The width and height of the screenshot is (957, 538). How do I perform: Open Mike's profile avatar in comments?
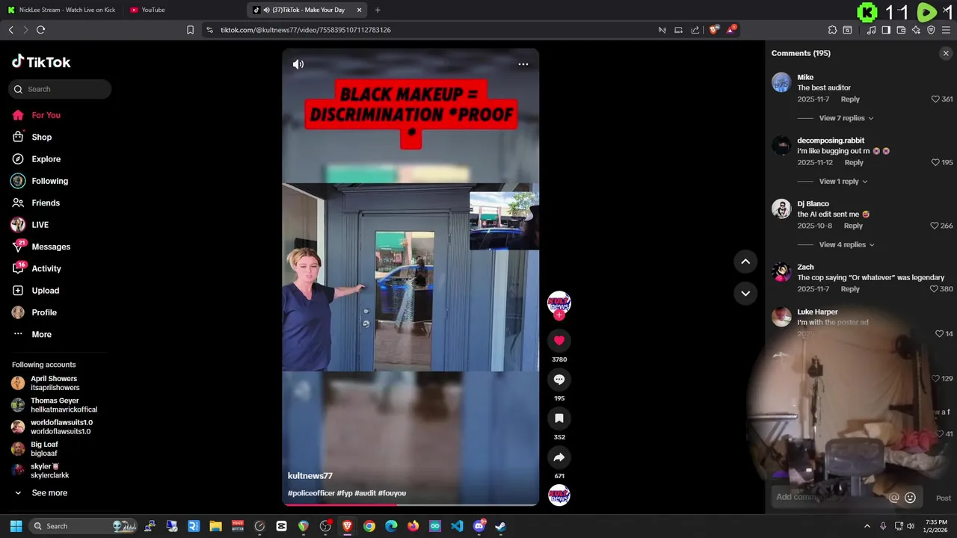pos(781,82)
